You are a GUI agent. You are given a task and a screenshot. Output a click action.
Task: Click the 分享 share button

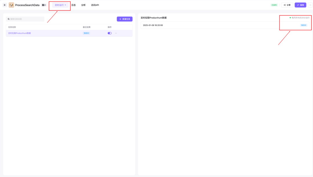coord(287,5)
